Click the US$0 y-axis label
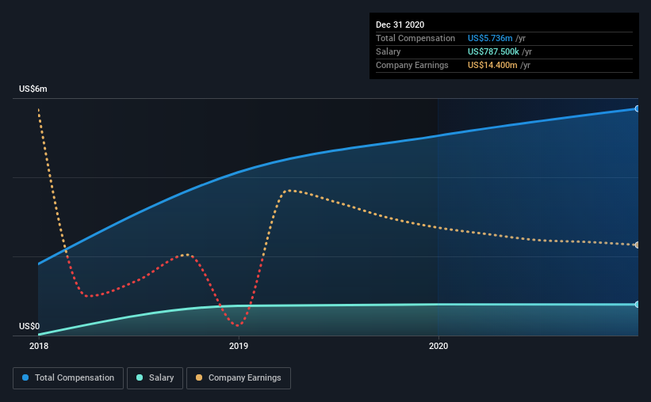 [29, 326]
